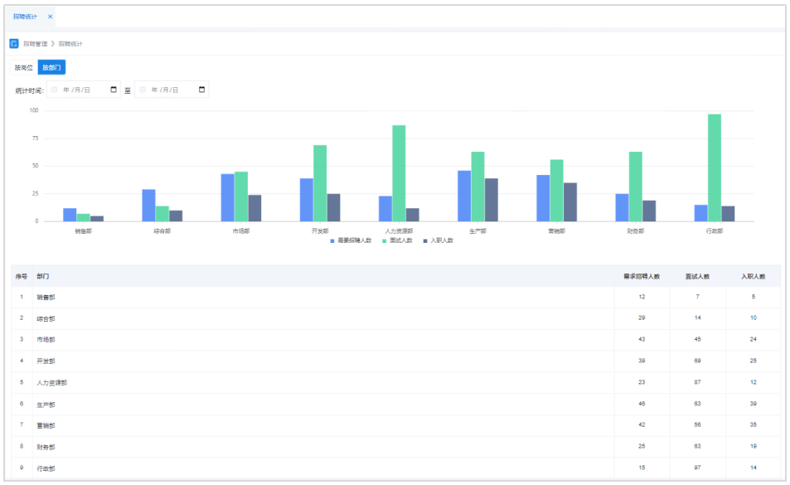
Task: Click the 需求招聘人数 column header
Action: pyautogui.click(x=642, y=276)
